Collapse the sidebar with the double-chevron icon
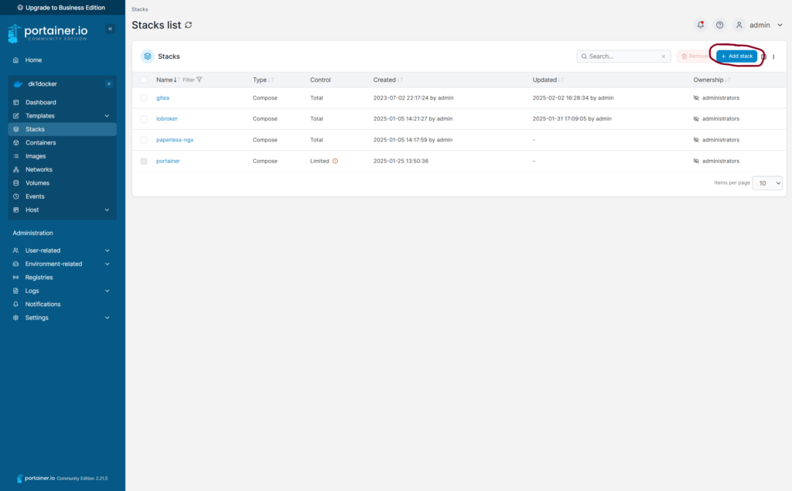This screenshot has height=491, width=792. pyautogui.click(x=110, y=29)
